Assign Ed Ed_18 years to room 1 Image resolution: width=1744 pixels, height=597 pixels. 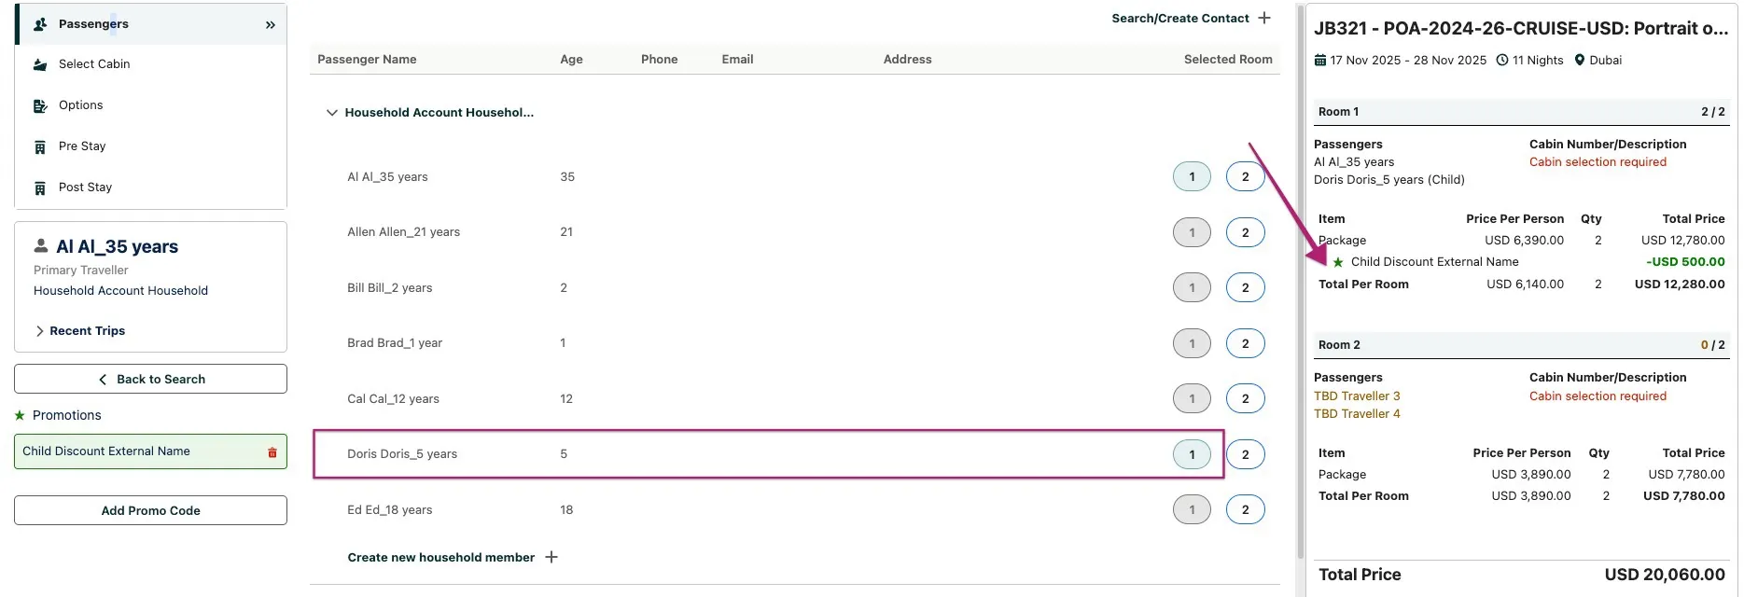pos(1192,509)
